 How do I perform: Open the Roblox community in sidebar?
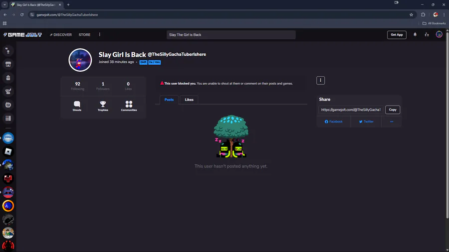click(x=8, y=151)
